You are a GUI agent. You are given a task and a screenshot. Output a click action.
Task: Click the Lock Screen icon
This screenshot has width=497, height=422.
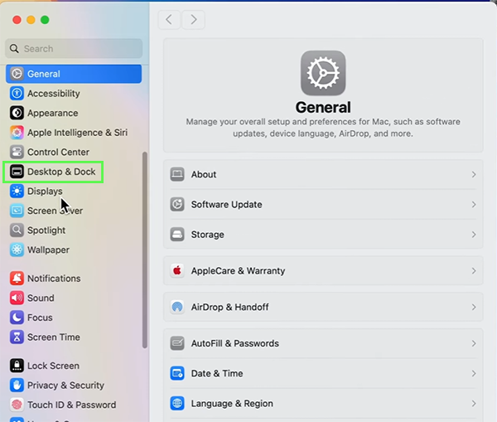[17, 366]
